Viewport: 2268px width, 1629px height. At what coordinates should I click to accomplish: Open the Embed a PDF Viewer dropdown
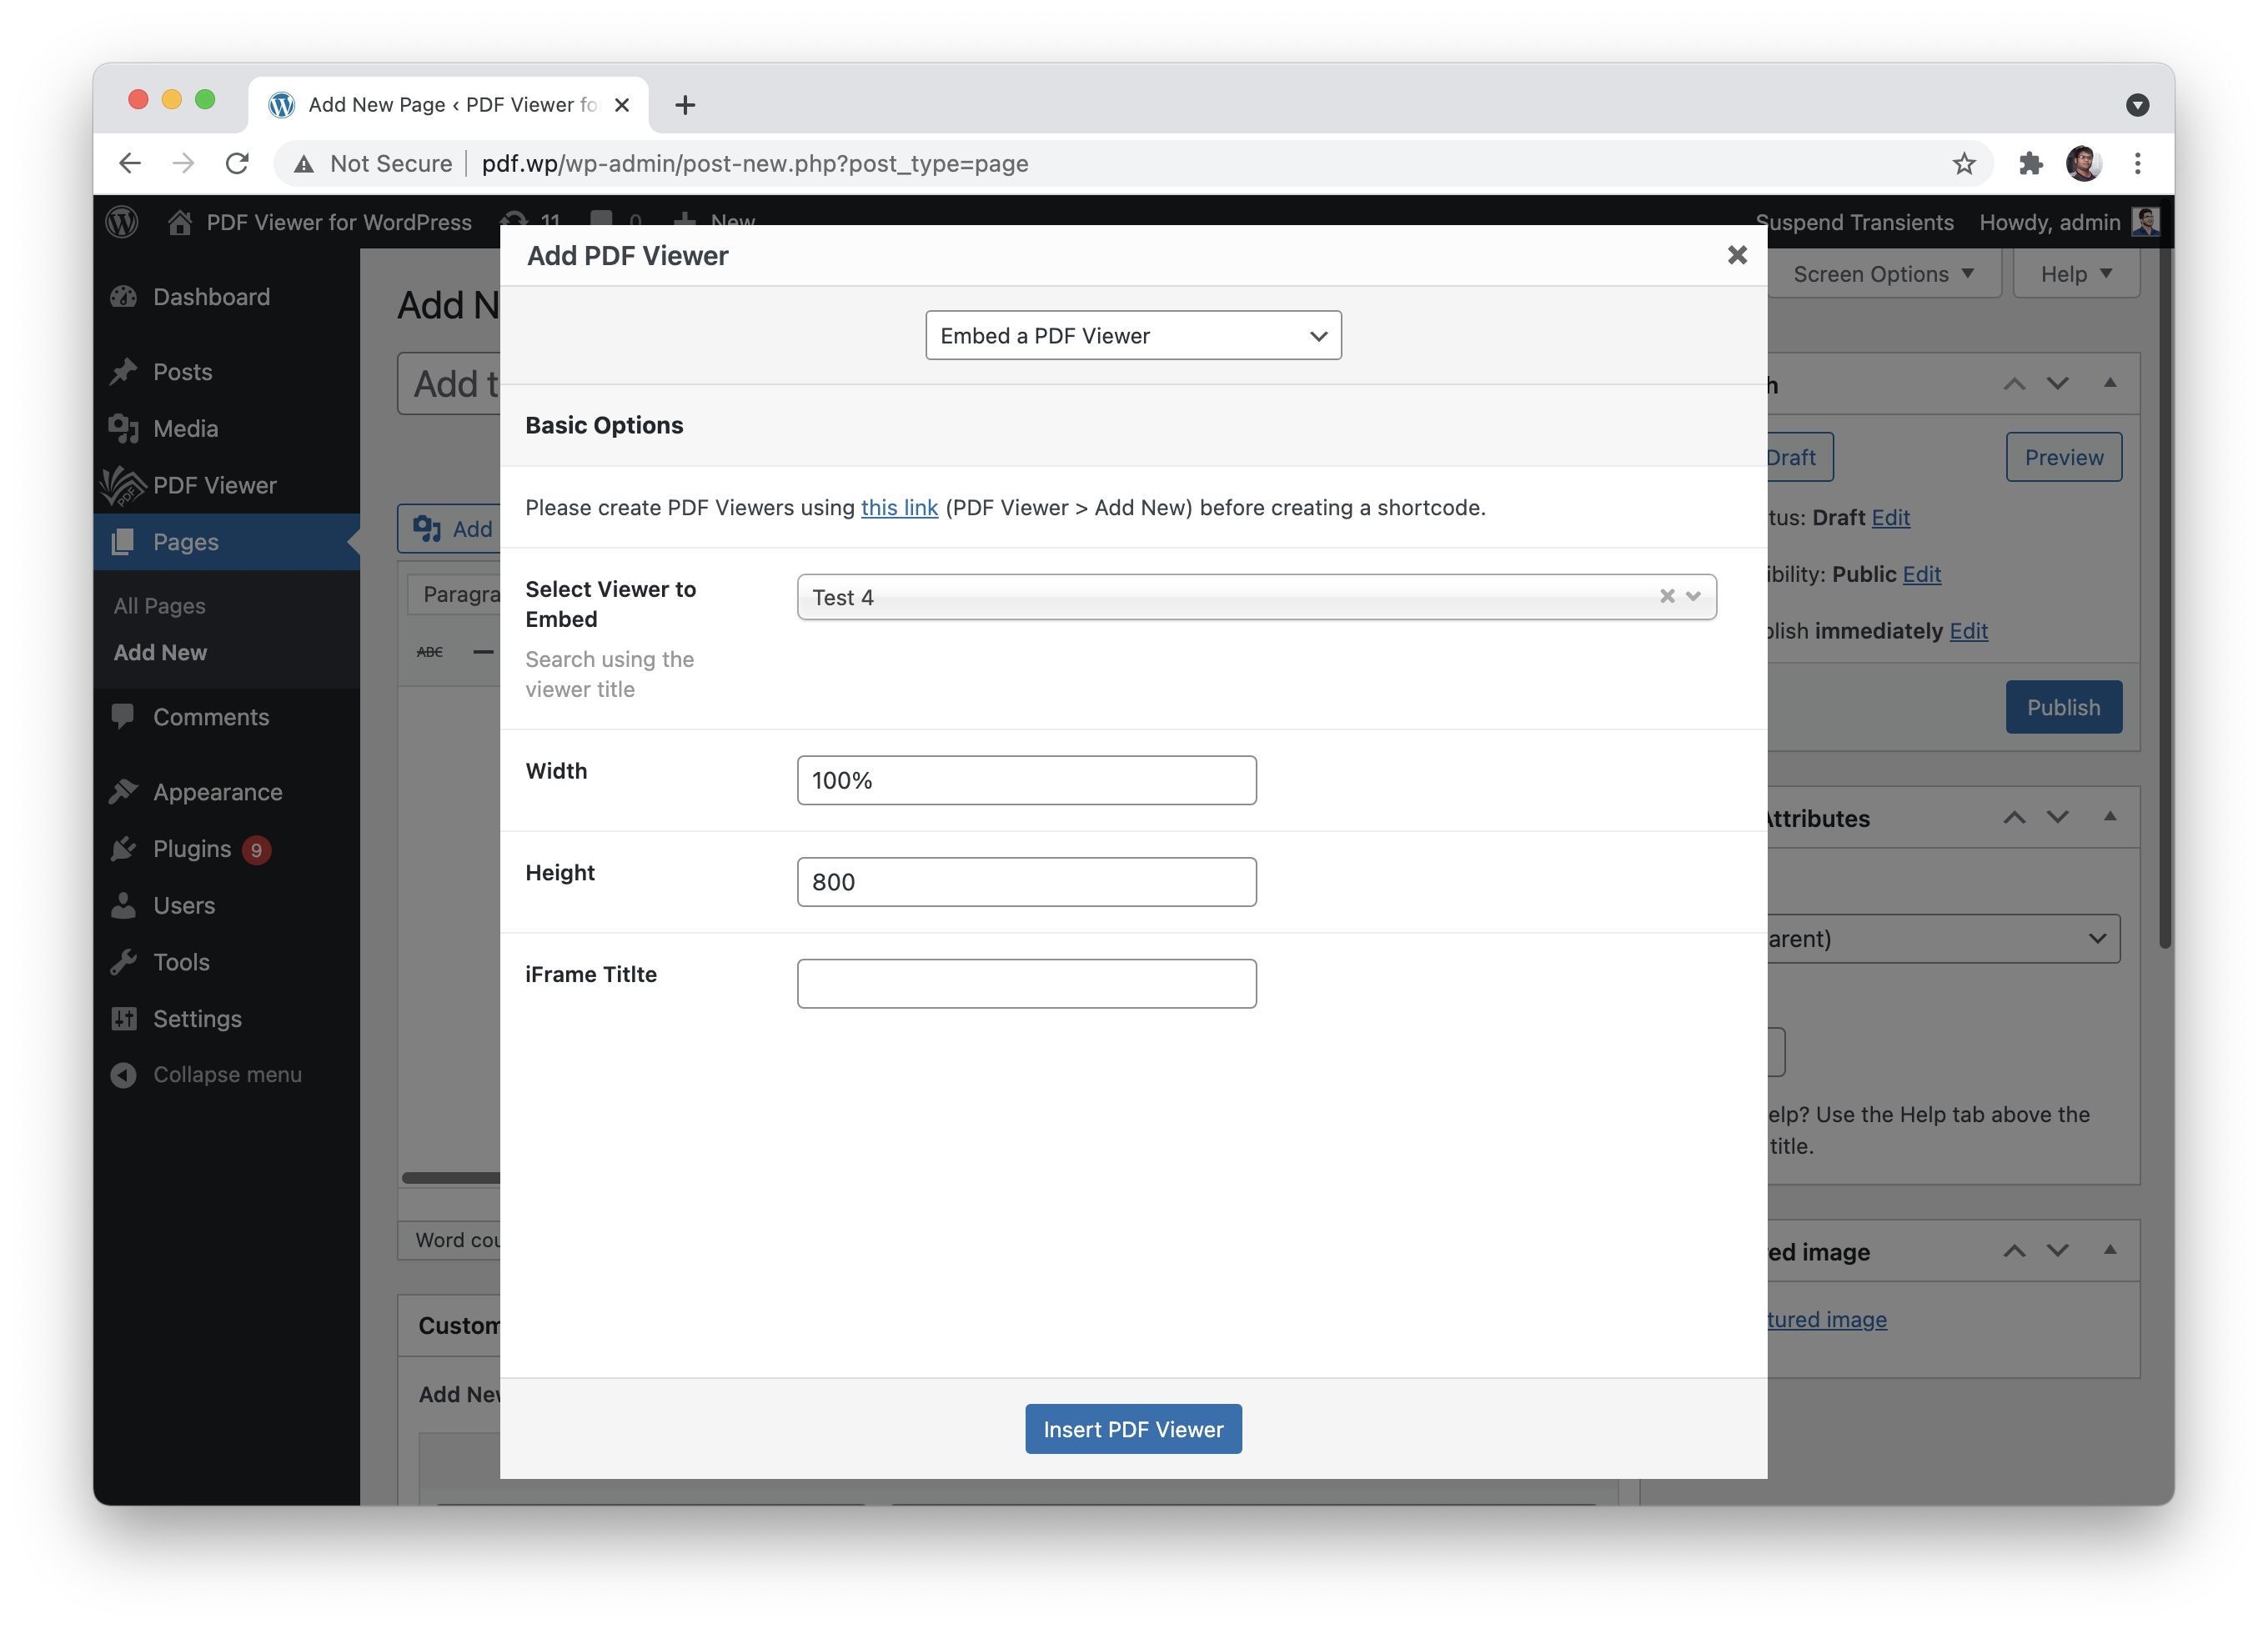(x=1132, y=334)
